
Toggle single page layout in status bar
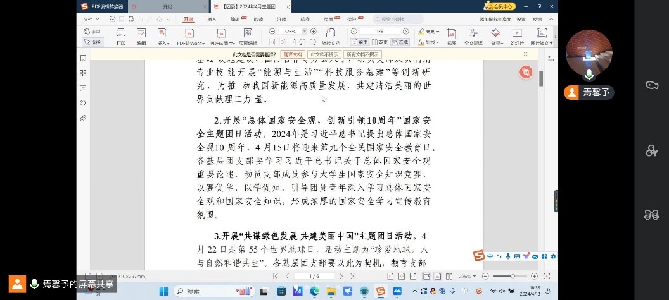(437, 276)
